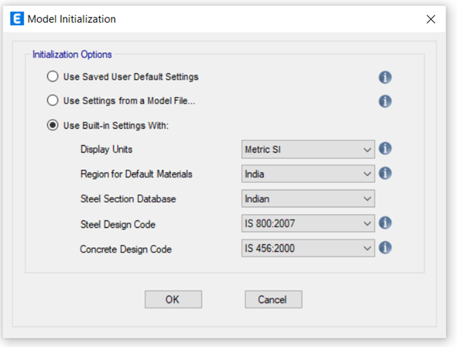This screenshot has height=347, width=457.
Task: Click the ETABS logo in title bar
Action: click(18, 19)
